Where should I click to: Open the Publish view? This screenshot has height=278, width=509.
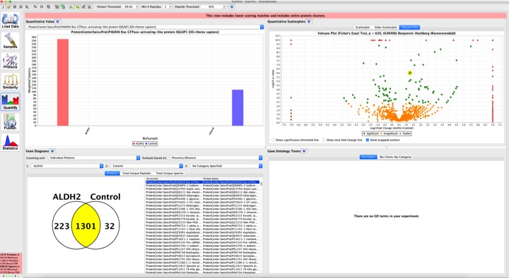tap(10, 122)
